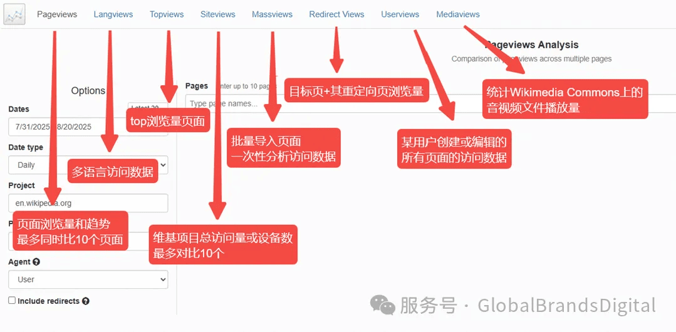The width and height of the screenshot is (676, 332).
Task: Click the help icon beside Include redirects
Action: (86, 301)
